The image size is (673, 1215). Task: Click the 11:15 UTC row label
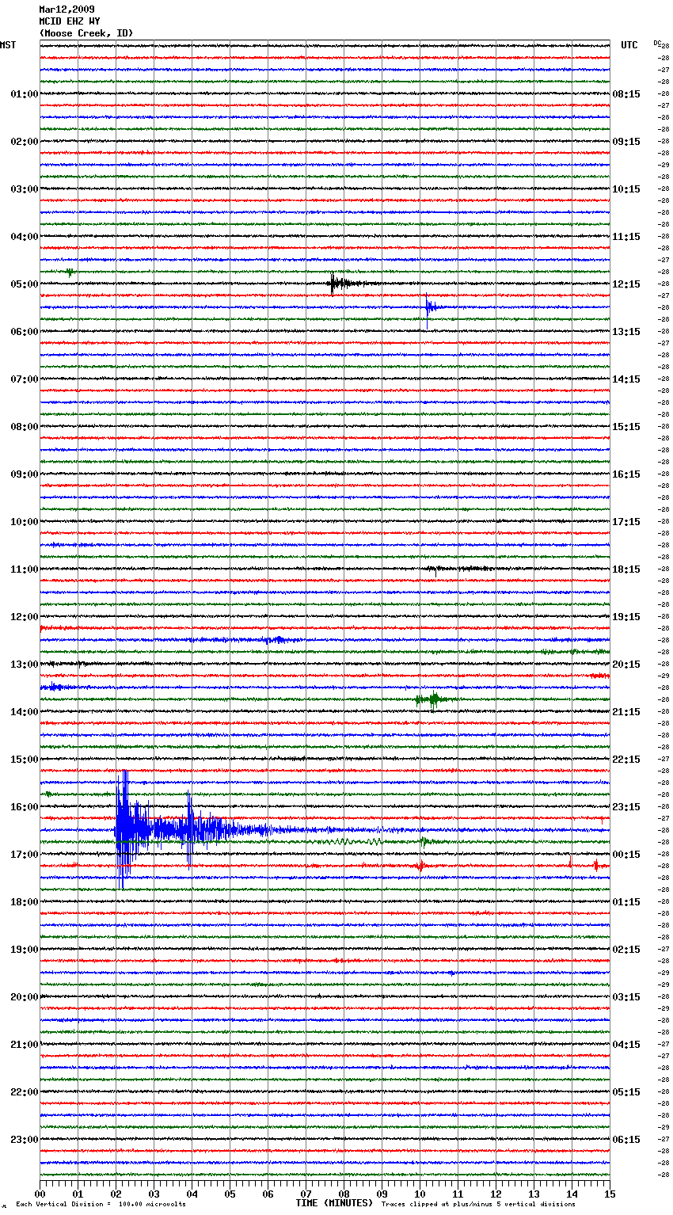point(626,237)
